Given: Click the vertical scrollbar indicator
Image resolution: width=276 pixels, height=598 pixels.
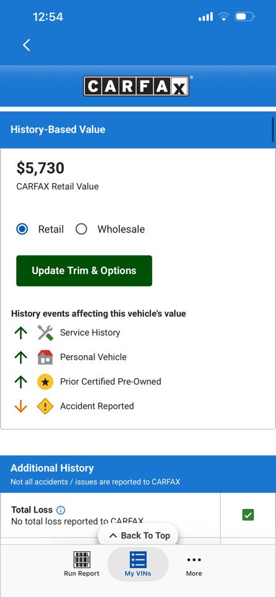Looking at the screenshot, I should (x=273, y=130).
